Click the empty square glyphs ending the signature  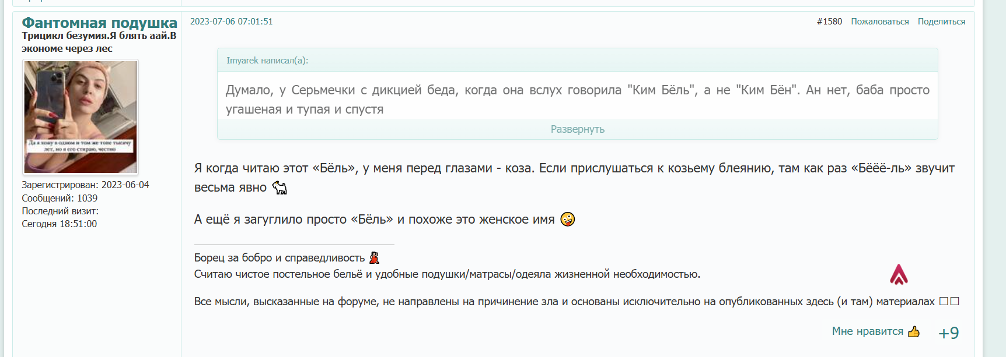(x=949, y=302)
